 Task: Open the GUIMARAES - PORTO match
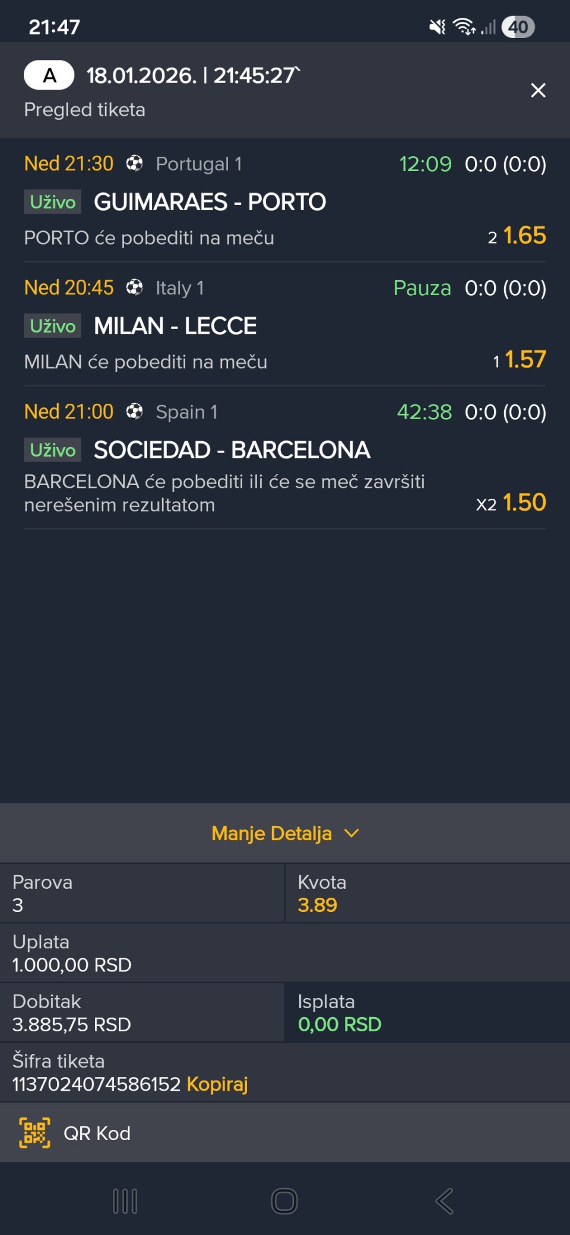click(x=210, y=202)
